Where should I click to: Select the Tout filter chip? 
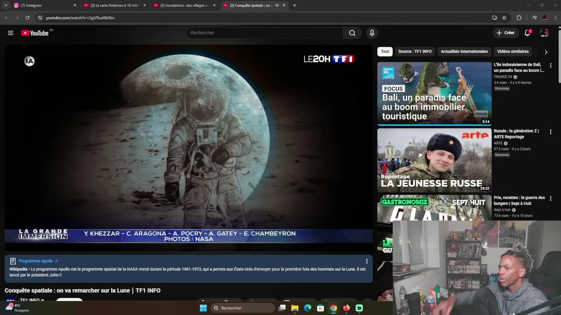[x=385, y=52]
